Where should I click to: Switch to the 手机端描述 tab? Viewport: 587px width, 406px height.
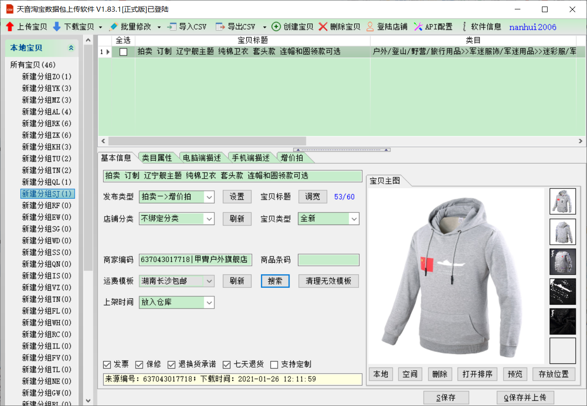[252, 158]
